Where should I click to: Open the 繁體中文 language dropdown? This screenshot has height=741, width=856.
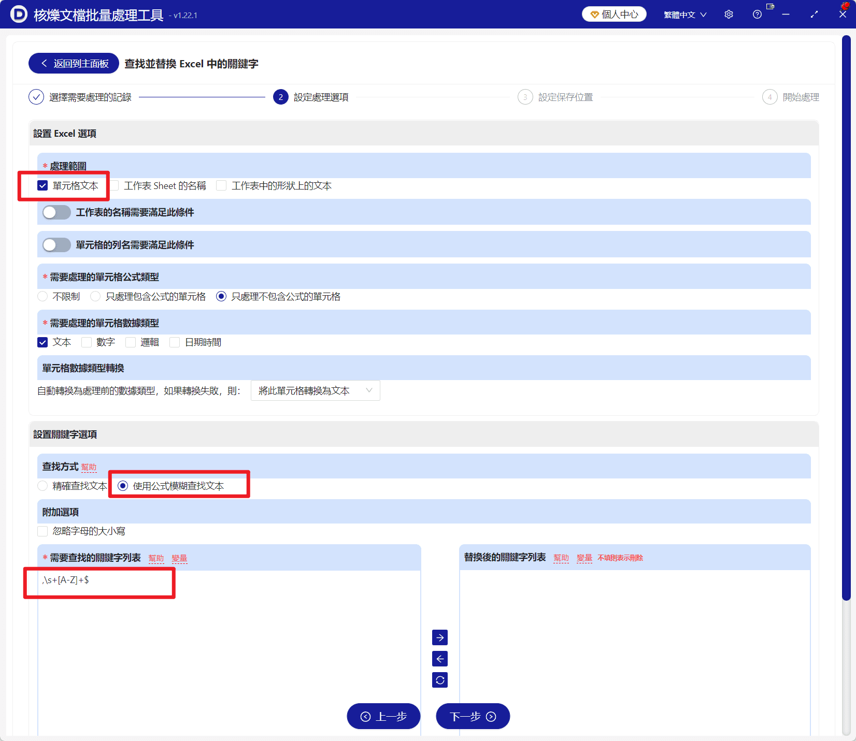point(684,14)
